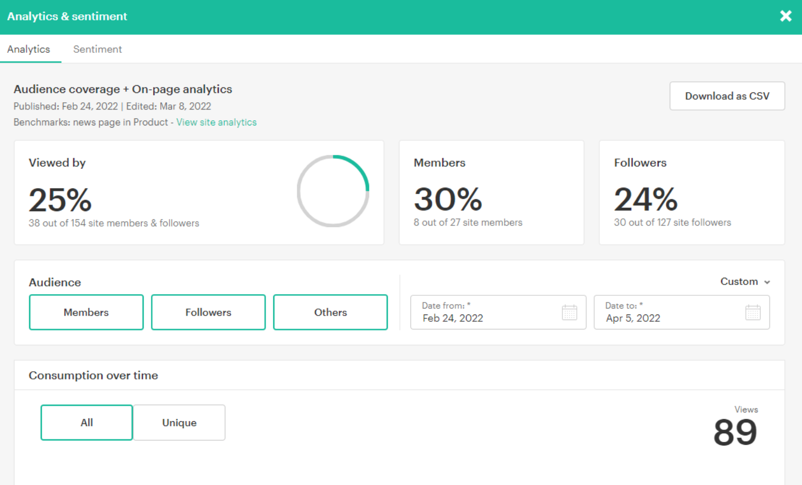This screenshot has width=802, height=485.
Task: Open calendar picker for Date to
Action: (x=752, y=312)
